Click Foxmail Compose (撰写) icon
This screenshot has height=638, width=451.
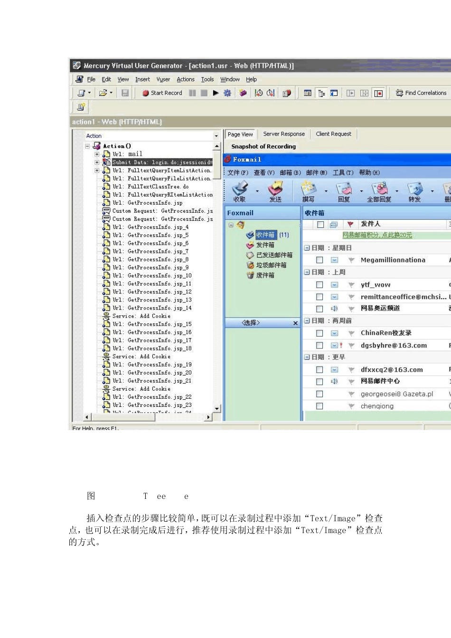(308, 191)
